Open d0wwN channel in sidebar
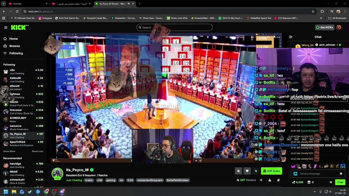The width and height of the screenshot is (349, 196). coord(23,88)
